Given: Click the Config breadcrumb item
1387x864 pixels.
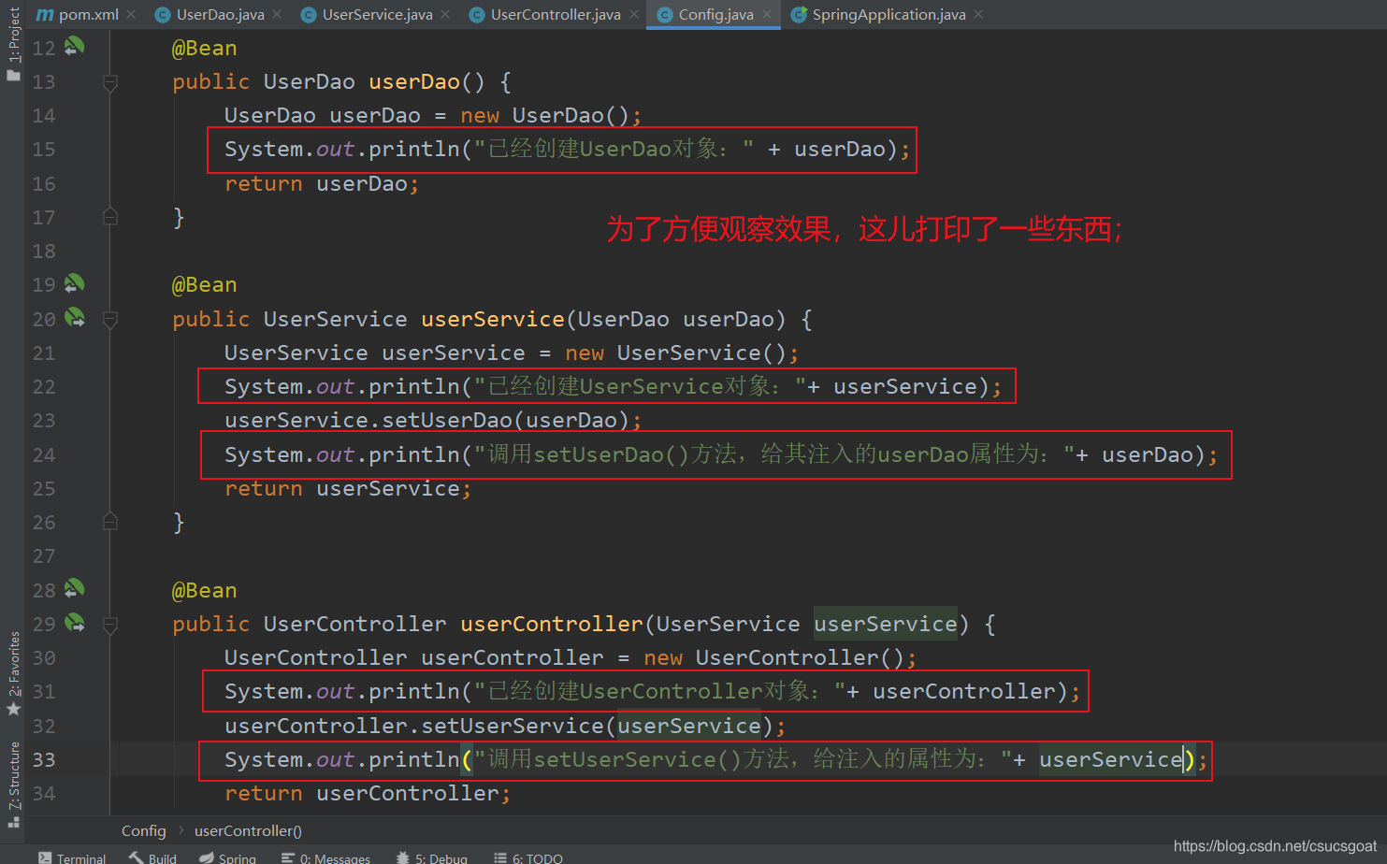Looking at the screenshot, I should click(x=143, y=830).
